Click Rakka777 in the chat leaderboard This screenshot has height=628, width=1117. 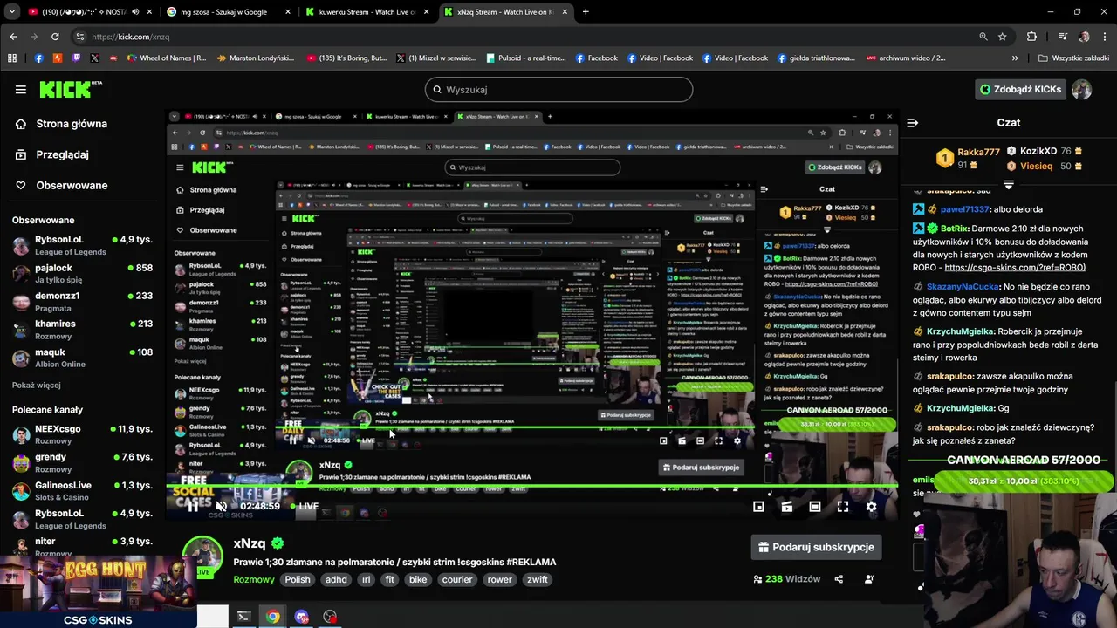coord(978,152)
